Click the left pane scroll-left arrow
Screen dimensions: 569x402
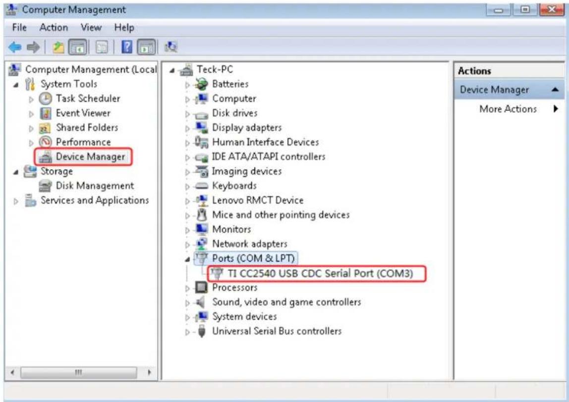click(x=13, y=372)
